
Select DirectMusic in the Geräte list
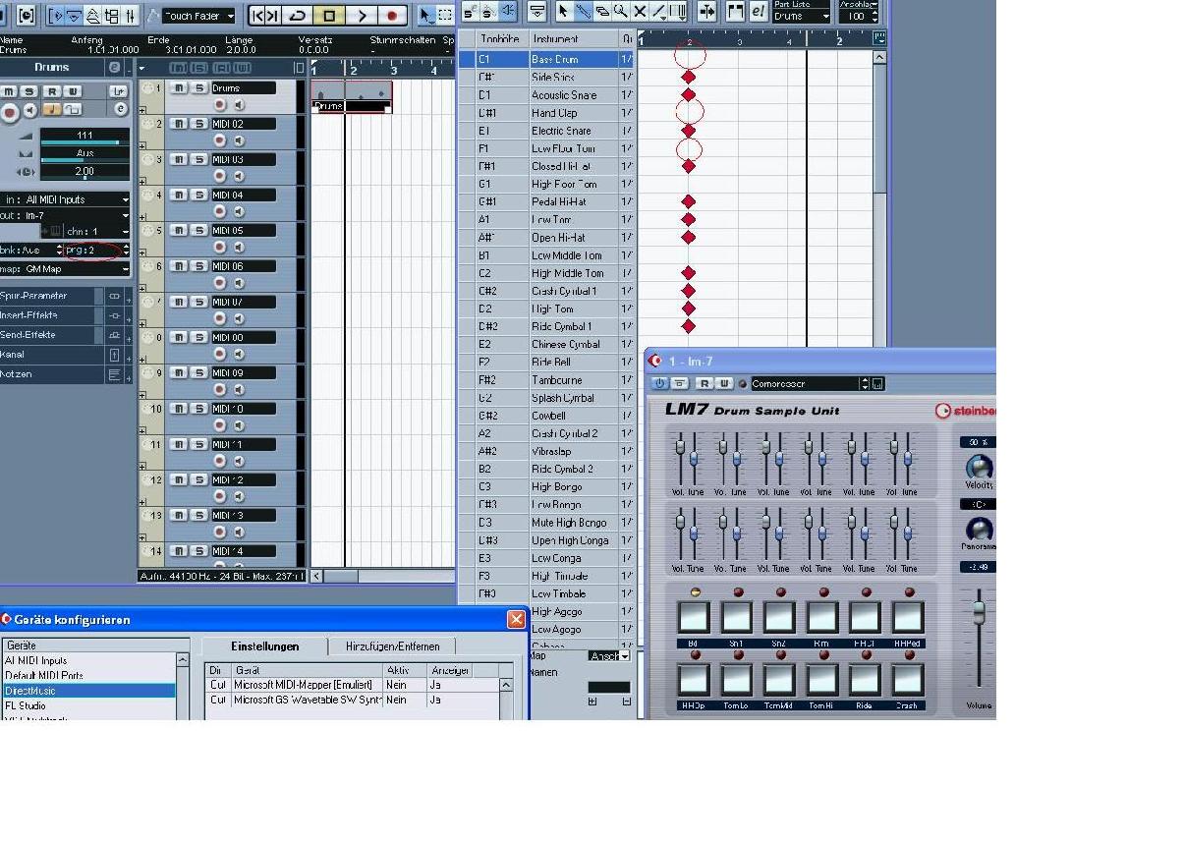point(88,691)
